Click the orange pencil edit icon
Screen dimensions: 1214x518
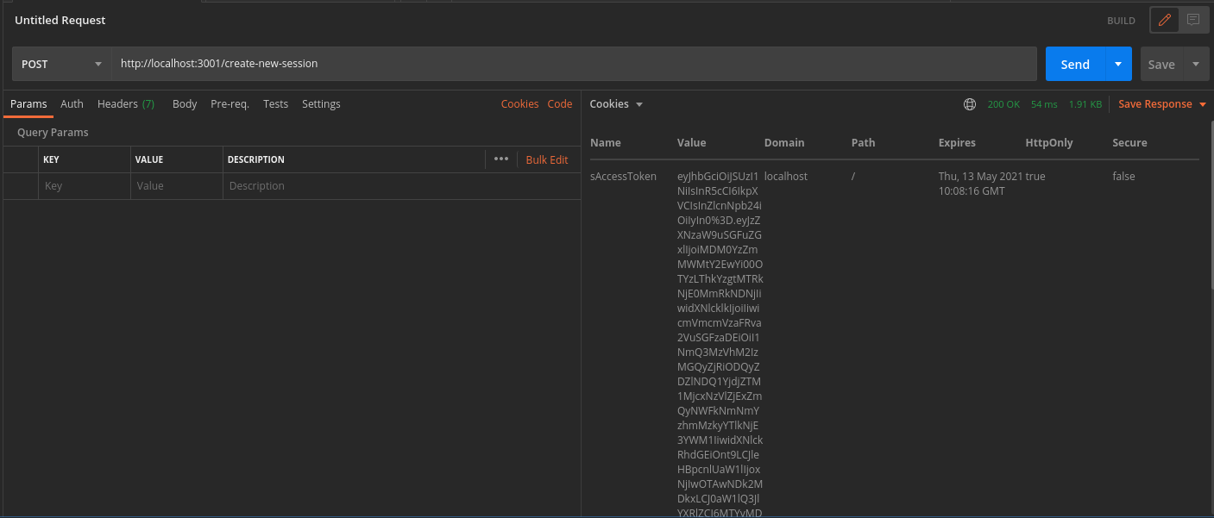pos(1163,19)
